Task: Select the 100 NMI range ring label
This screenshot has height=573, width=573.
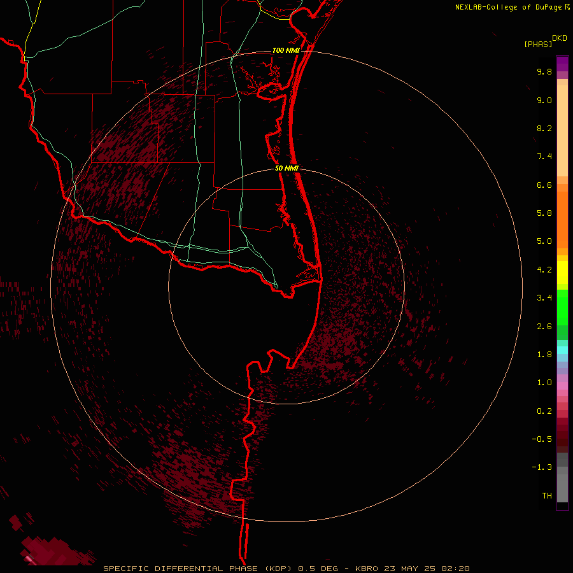Action: coord(286,50)
